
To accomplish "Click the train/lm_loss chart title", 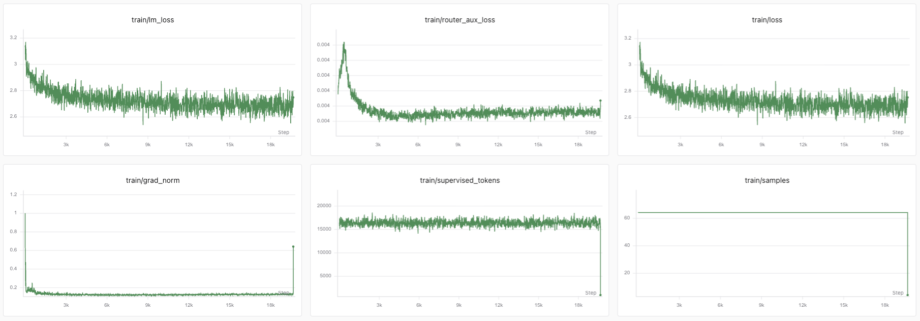I will [152, 20].
